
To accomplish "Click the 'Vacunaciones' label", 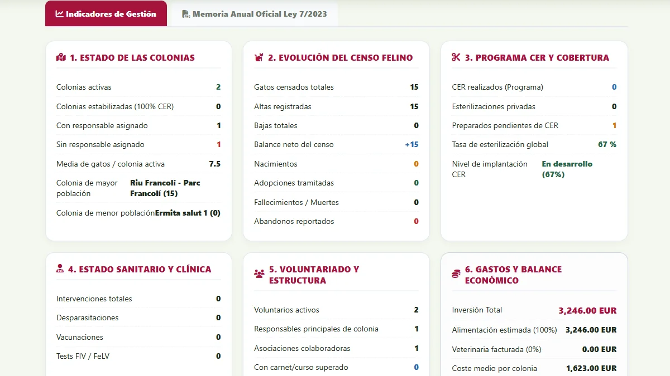I will (x=80, y=337).
